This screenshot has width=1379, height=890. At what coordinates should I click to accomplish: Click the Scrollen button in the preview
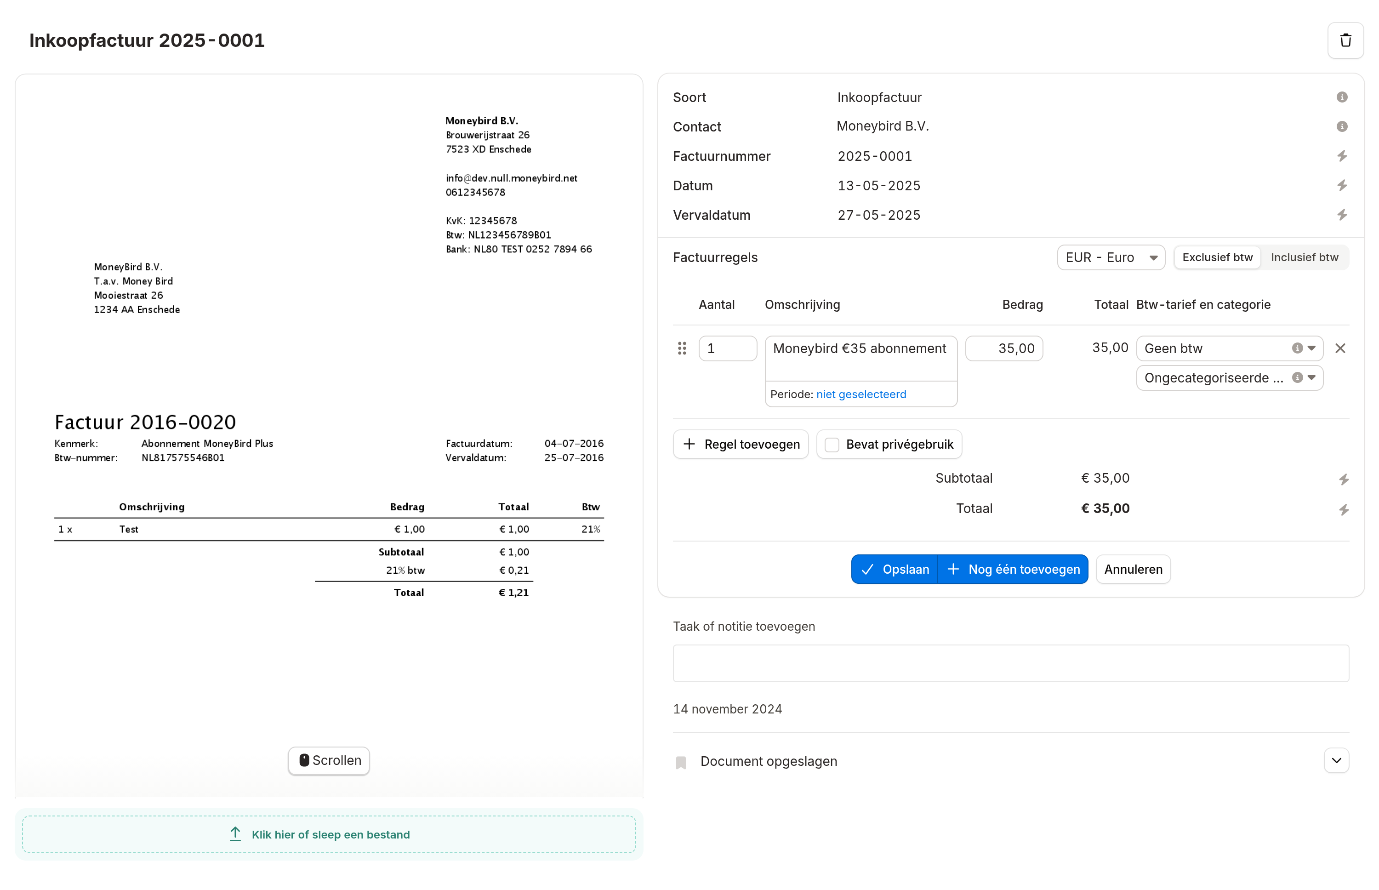pos(329,760)
